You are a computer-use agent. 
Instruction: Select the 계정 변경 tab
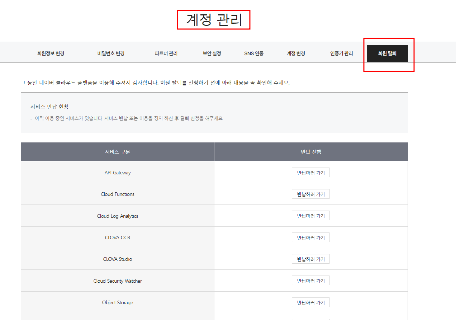(296, 53)
